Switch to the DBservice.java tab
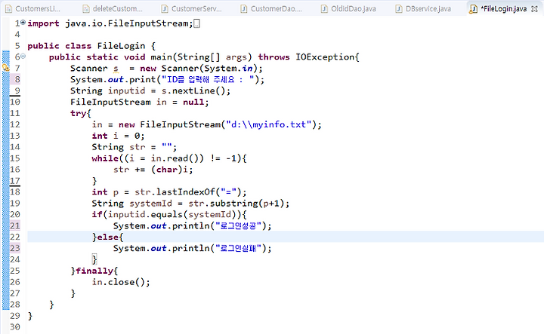The width and height of the screenshot is (544, 334). point(424,8)
